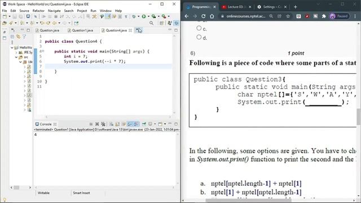Click Remove Launch X icon in Console
The image size is (361, 203).
(97, 124)
